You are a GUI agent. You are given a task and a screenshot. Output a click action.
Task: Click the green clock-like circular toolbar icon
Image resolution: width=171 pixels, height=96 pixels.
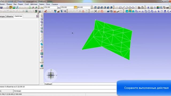[x=30, y=7]
